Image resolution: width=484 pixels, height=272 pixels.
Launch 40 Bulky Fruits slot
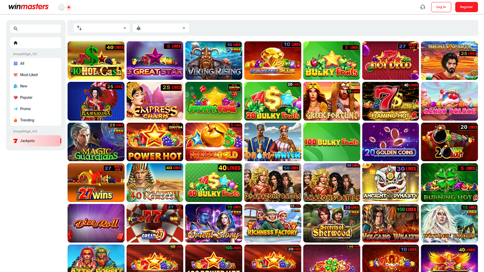click(213, 183)
